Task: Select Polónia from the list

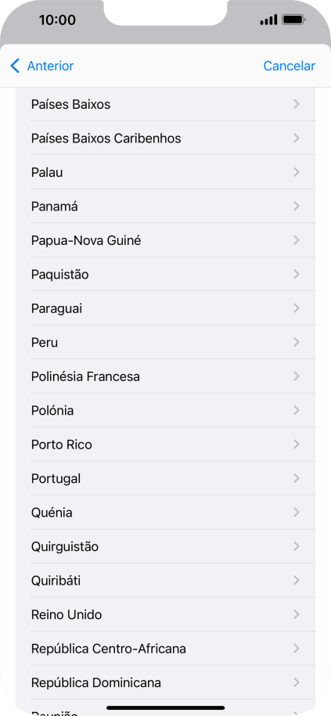Action: point(165,410)
